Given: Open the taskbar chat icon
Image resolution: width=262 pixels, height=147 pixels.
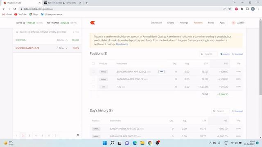Looking at the screenshot, I should [127, 143].
